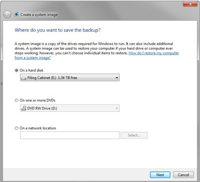This screenshot has width=200, height=182.
Task: Expand the hard disk dropdown arrow
Action: pos(117,78)
